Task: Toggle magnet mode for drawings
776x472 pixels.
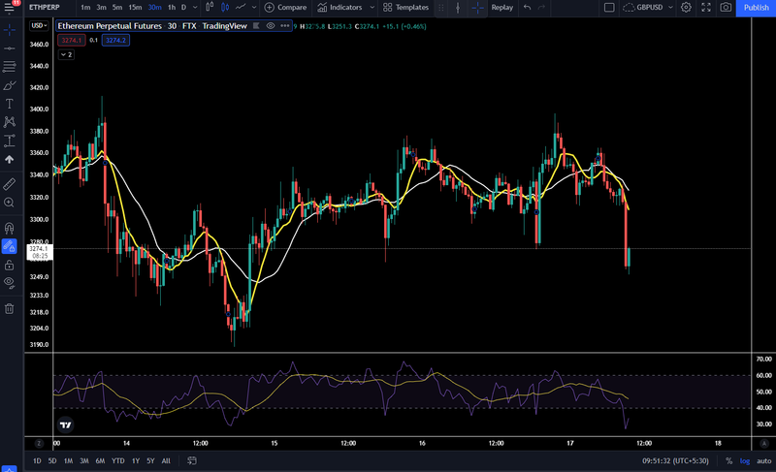Action: (x=9, y=228)
